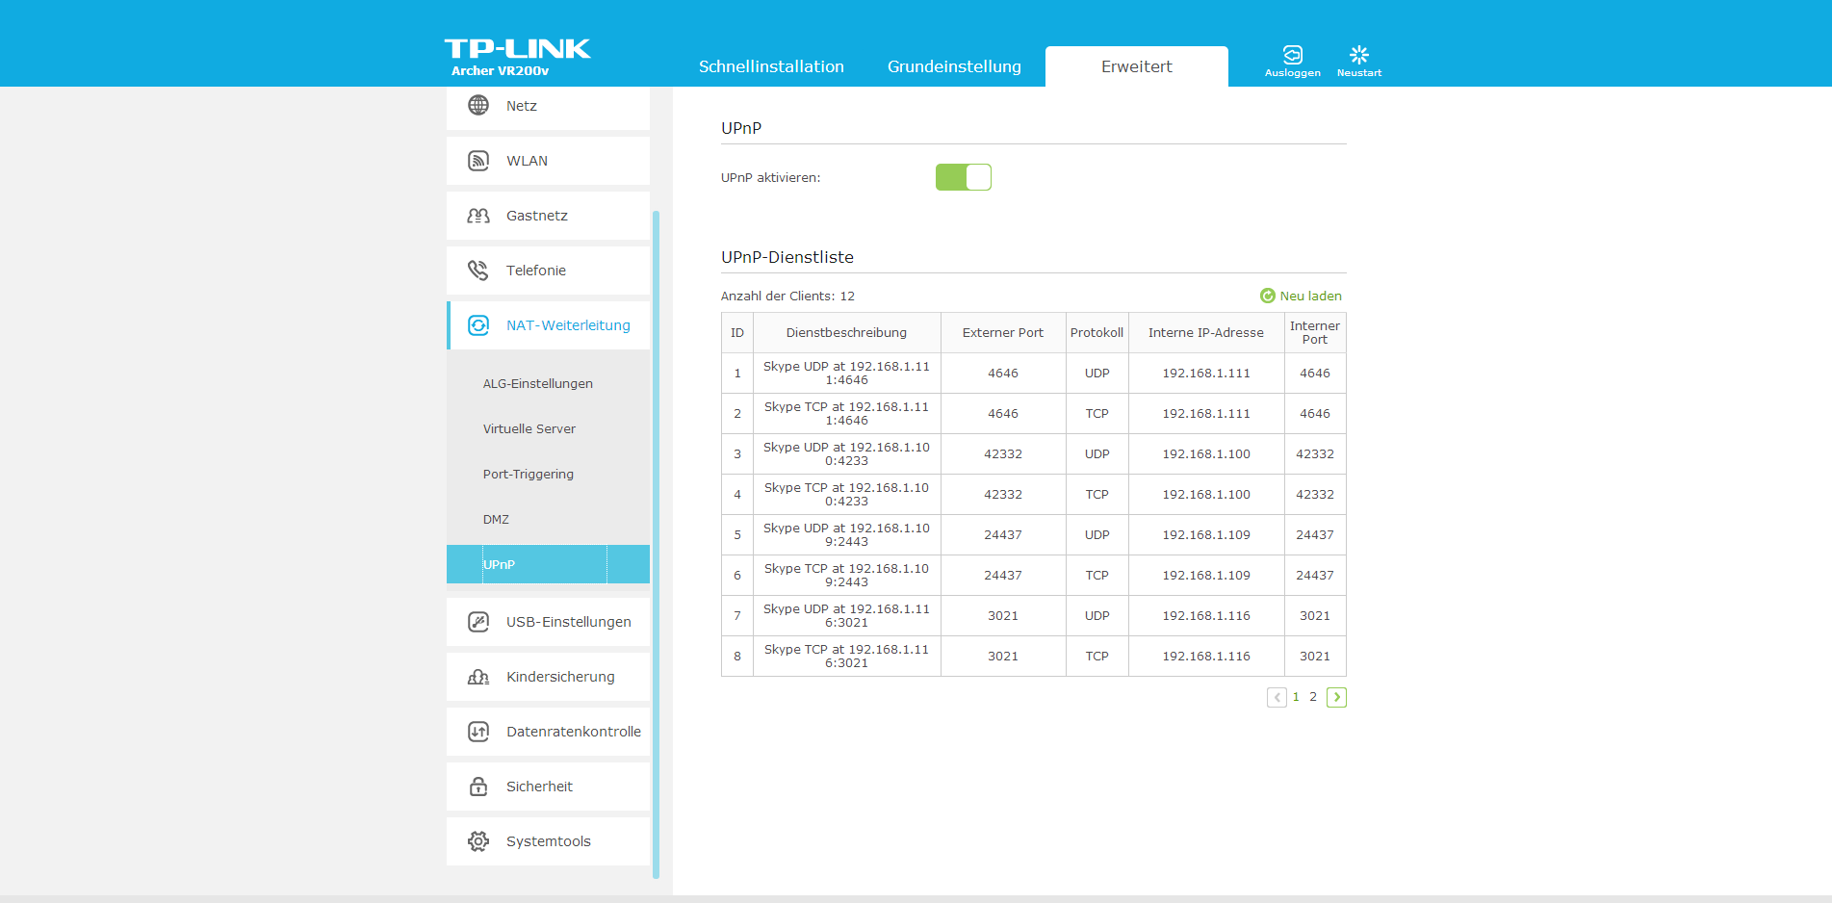Open WLAN settings via its icon
Screen dimensions: 1832x903
[x=478, y=161]
